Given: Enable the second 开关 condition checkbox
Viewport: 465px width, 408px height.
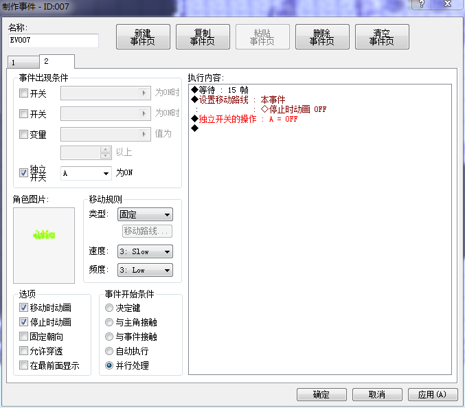Looking at the screenshot, I should [23, 114].
